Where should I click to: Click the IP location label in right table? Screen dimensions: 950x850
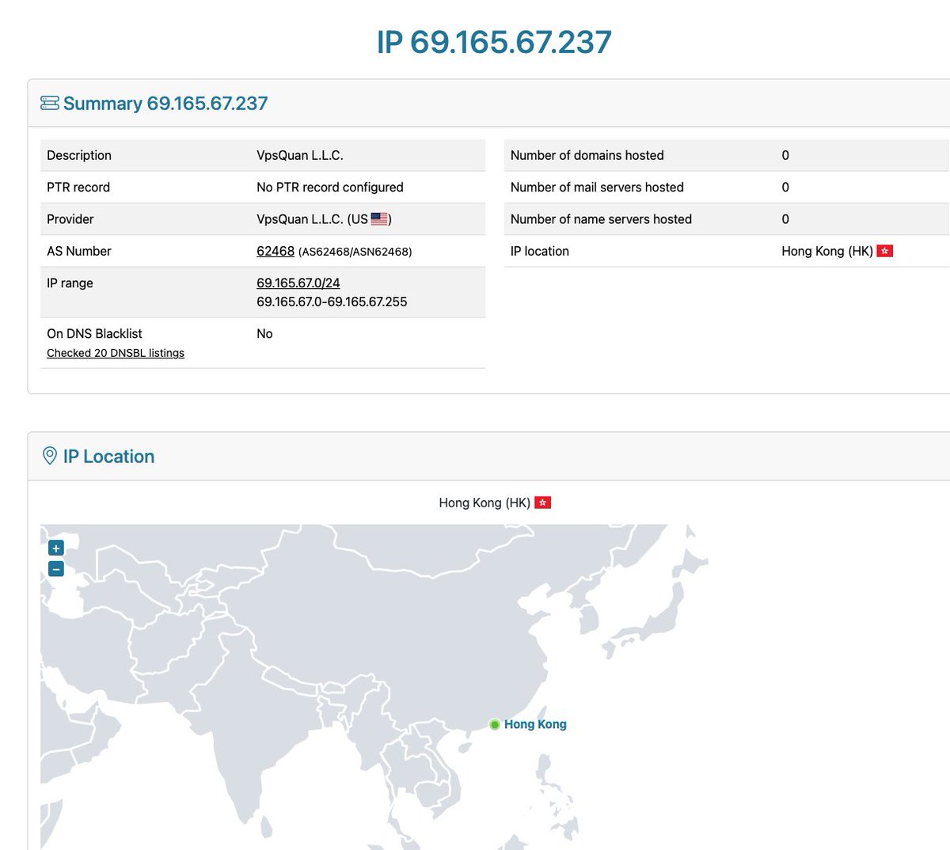(540, 251)
